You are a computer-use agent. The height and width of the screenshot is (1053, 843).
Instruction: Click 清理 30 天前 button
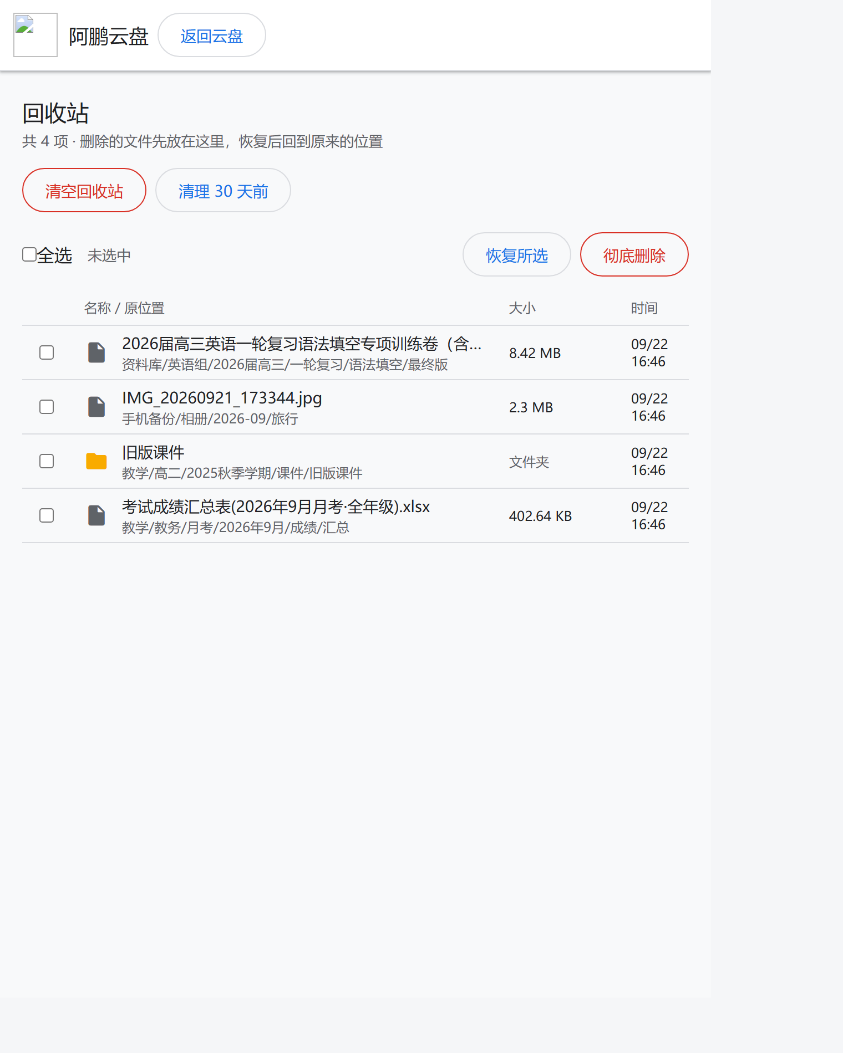[x=223, y=190]
